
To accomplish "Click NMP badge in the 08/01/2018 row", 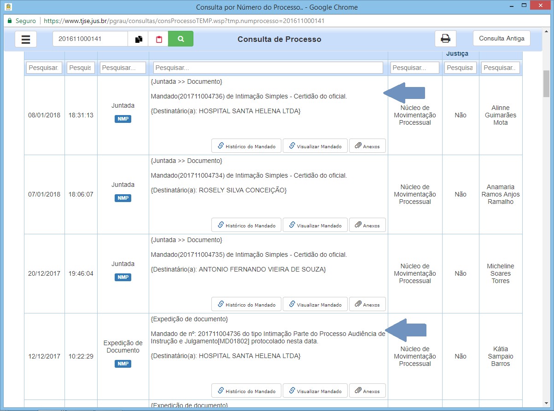I will [x=123, y=119].
